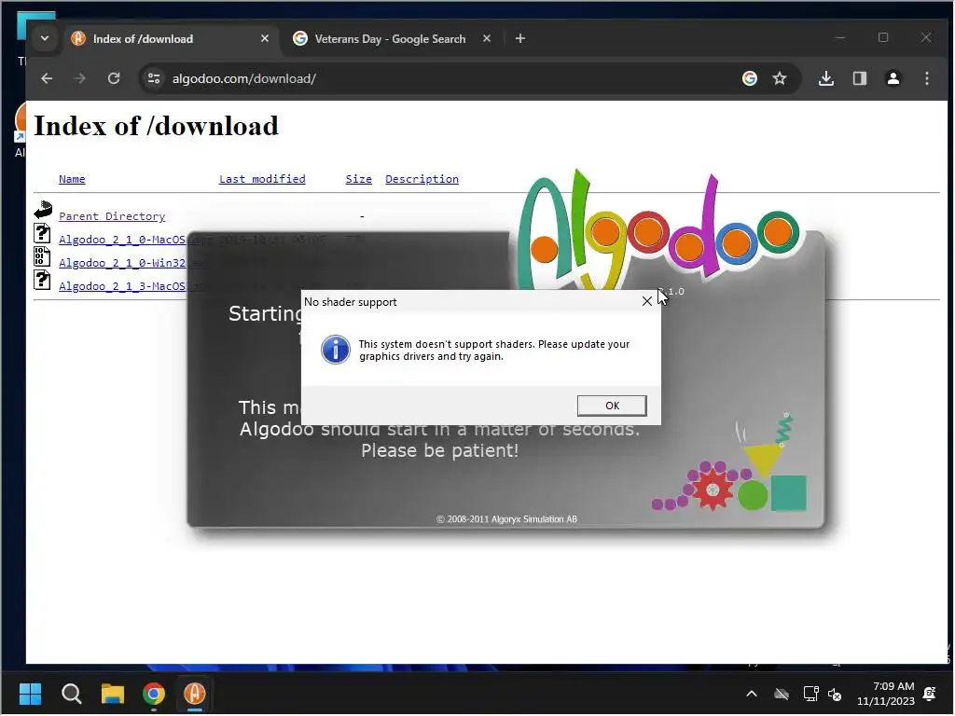The width and height of the screenshot is (955, 716).
Task: Maximize the Chrome window
Action: point(883,37)
